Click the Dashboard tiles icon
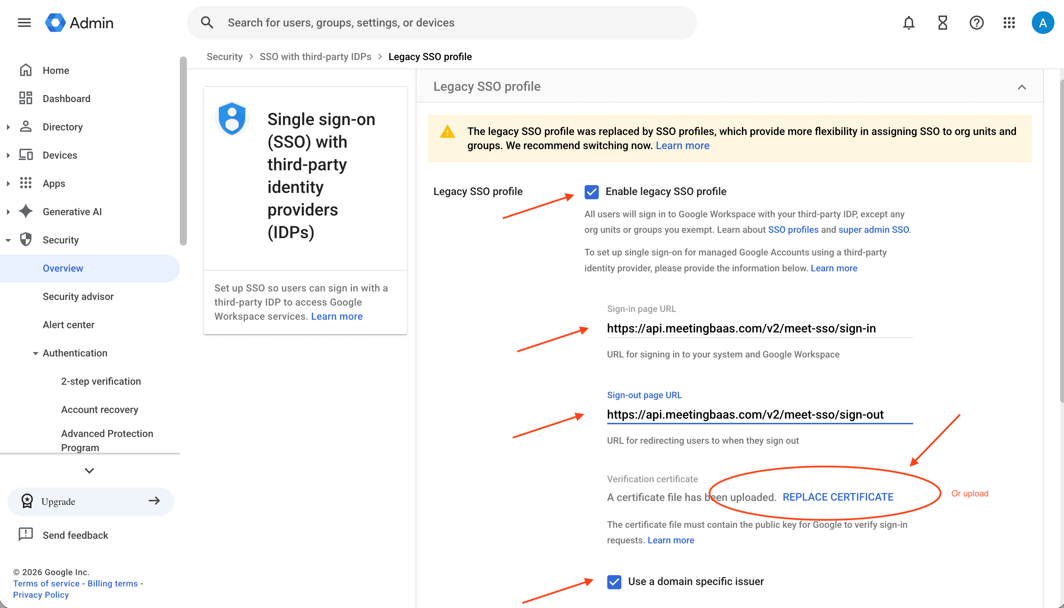Image resolution: width=1064 pixels, height=608 pixels. pos(26,98)
